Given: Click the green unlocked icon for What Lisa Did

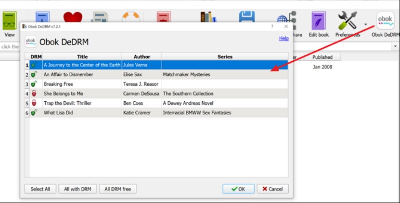Looking at the screenshot, I should [34, 112].
